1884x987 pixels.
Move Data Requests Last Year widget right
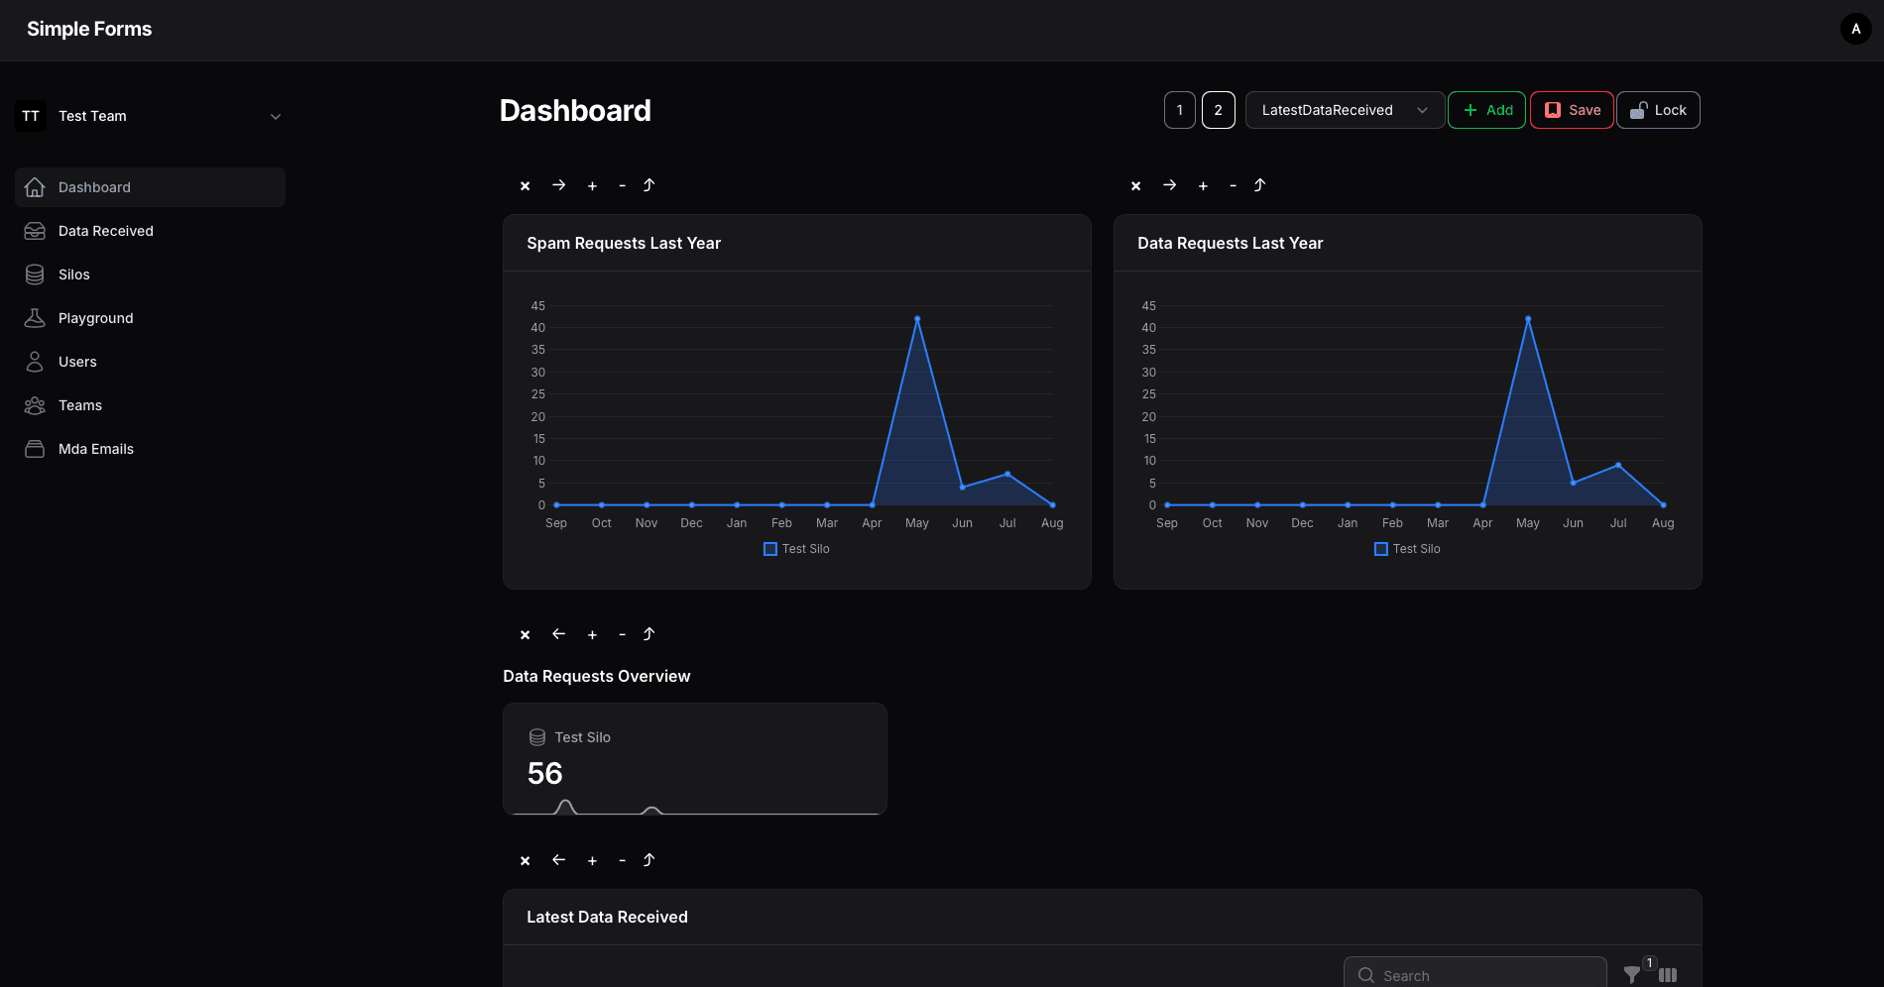[1169, 185]
